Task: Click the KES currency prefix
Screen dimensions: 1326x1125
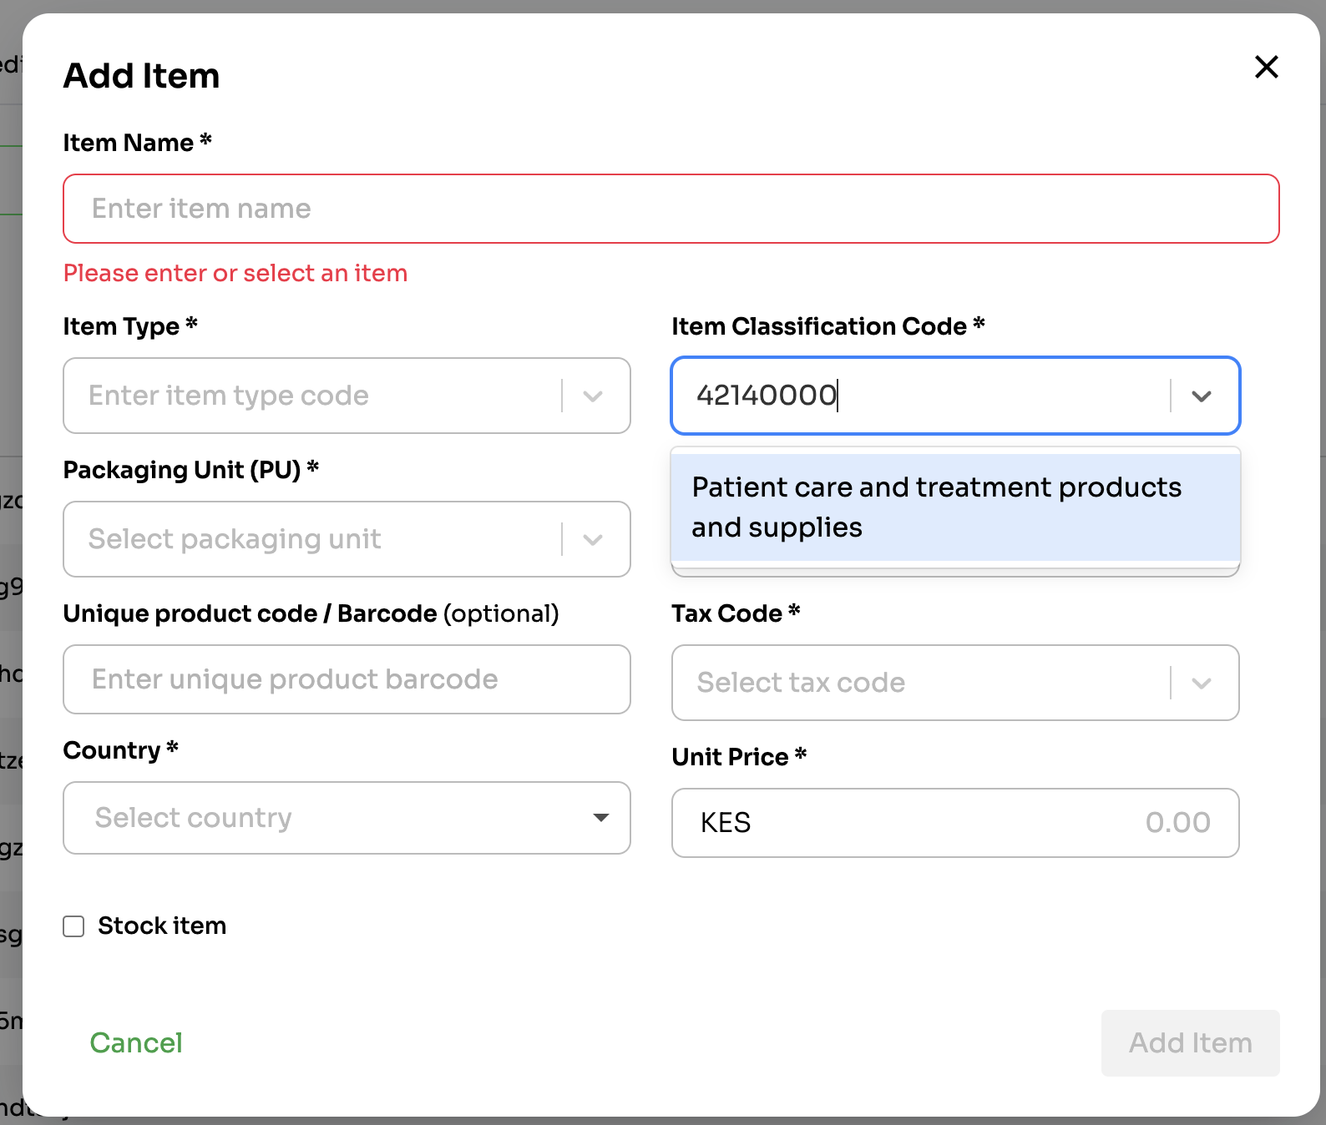Action: (x=726, y=823)
